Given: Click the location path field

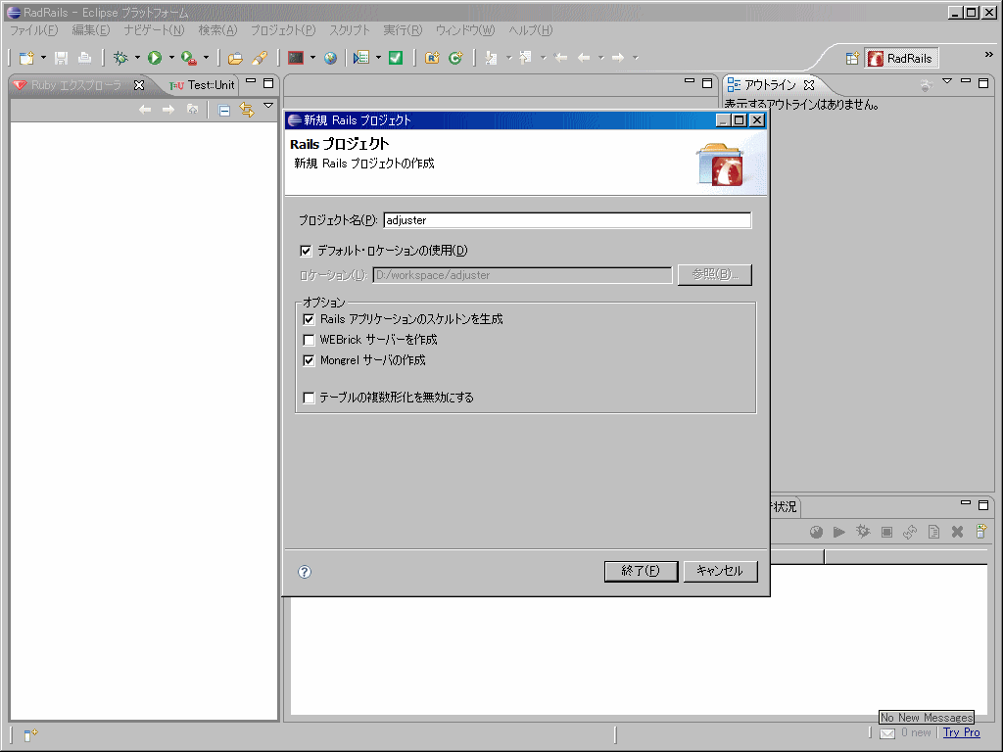Looking at the screenshot, I should (x=523, y=275).
